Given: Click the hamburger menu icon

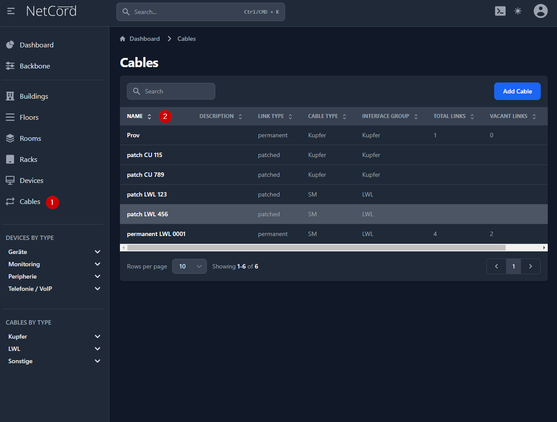Looking at the screenshot, I should coord(11,11).
